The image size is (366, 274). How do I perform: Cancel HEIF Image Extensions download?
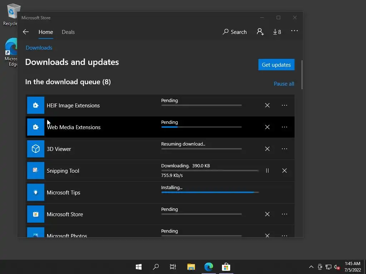coord(267,105)
